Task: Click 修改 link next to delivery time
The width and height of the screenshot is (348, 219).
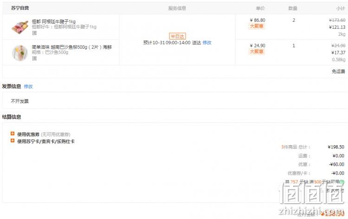Action: (x=207, y=43)
